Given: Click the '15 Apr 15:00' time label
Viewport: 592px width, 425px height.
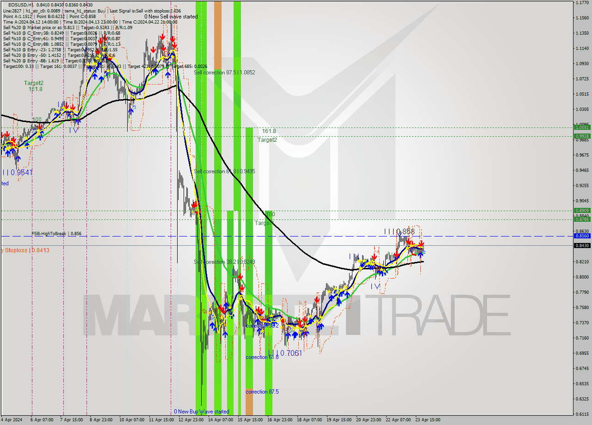Looking at the screenshot, I should tap(250, 420).
